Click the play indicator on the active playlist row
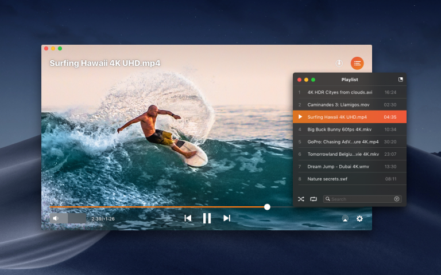 pos(300,117)
